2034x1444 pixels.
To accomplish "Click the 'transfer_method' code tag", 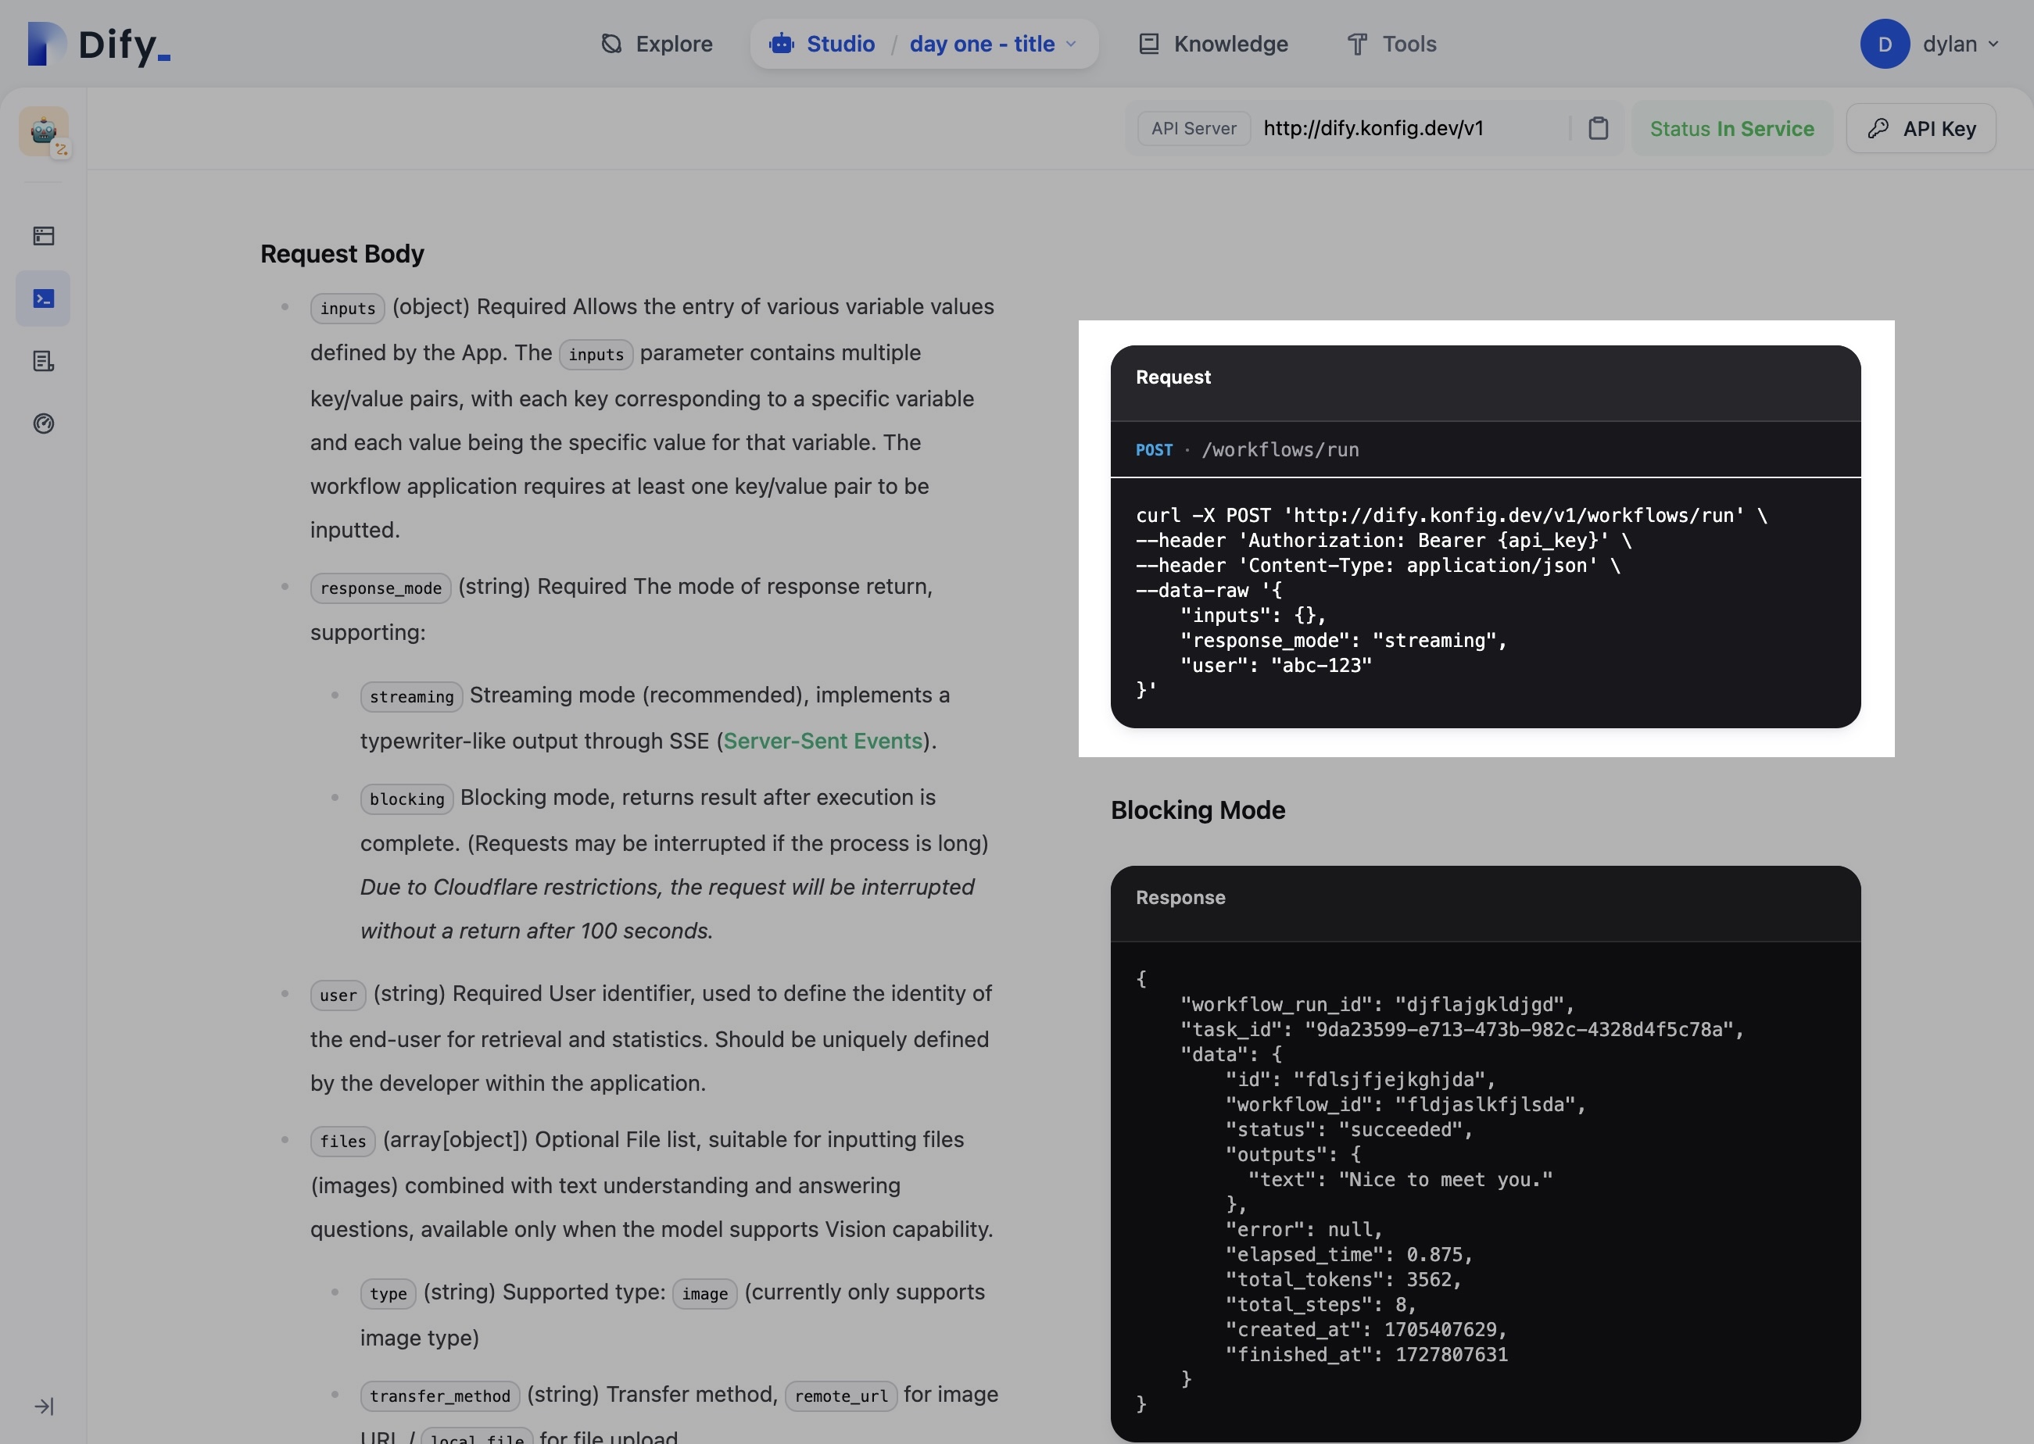I will point(439,1396).
